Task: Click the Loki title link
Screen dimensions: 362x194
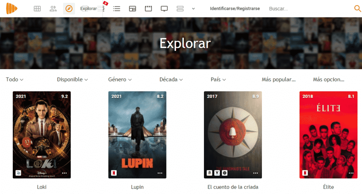Action: point(42,187)
